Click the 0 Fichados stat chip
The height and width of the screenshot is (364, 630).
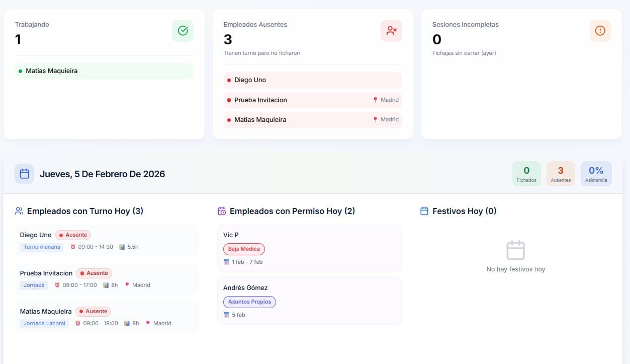tap(526, 173)
